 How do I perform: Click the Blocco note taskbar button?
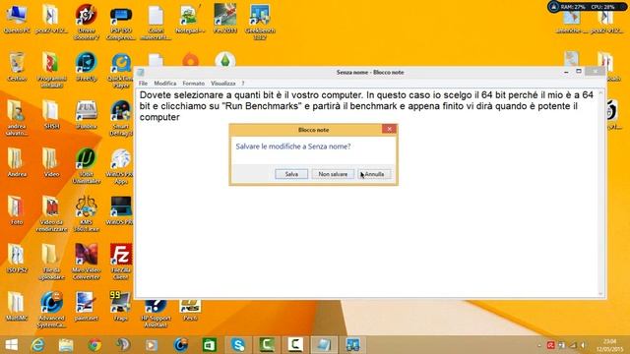coord(324,345)
